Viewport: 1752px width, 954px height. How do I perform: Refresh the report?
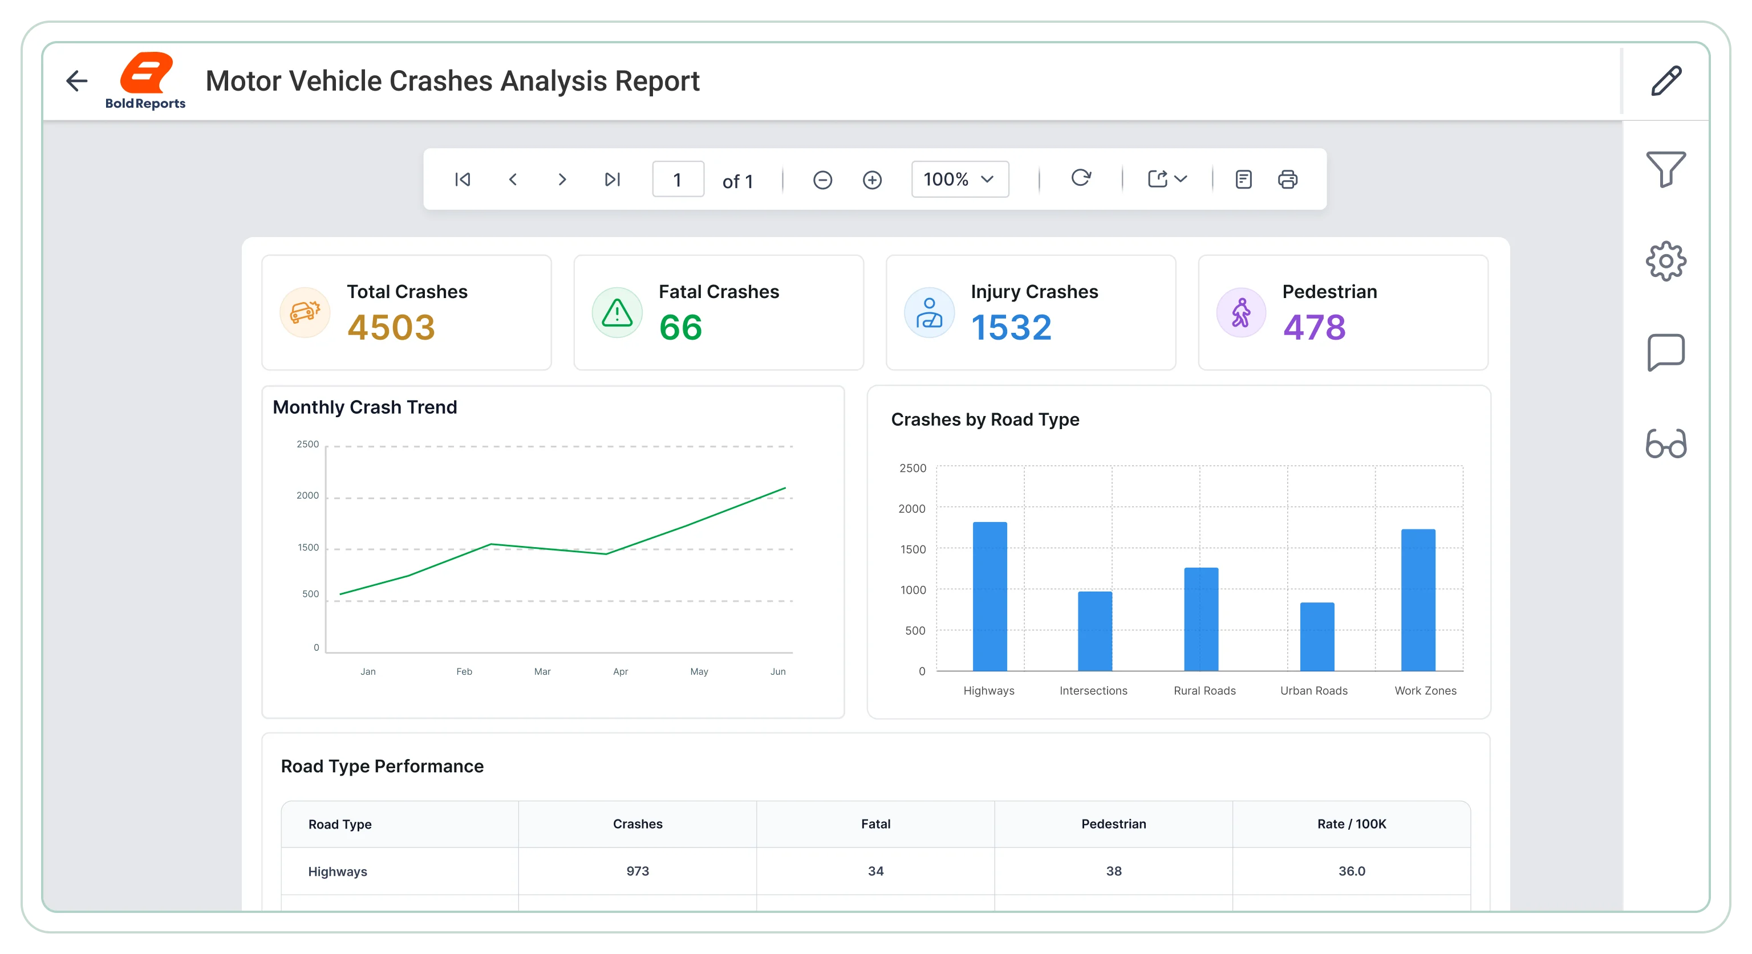coord(1081,178)
